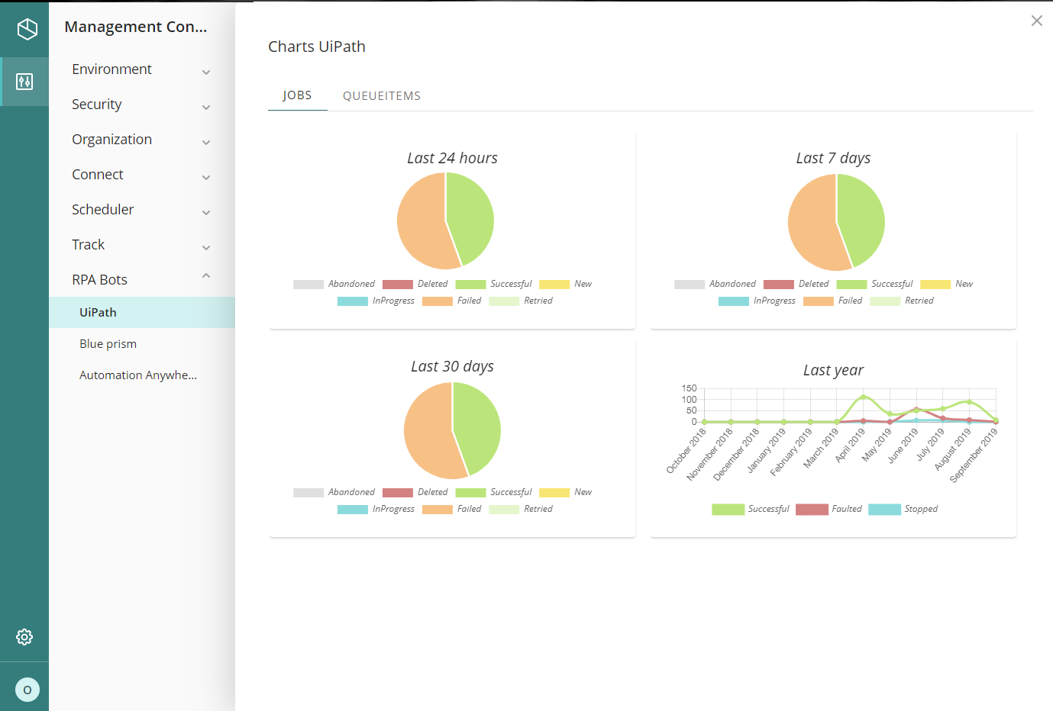Open settings via the gear icon
Screen dimensions: 1053x711
pyautogui.click(x=24, y=637)
